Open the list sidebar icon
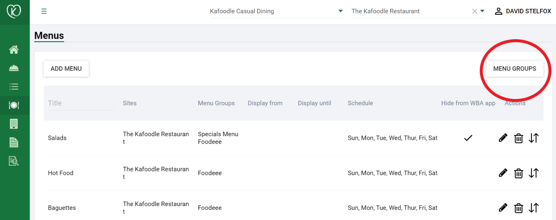The width and height of the screenshot is (556, 220). 14,87
